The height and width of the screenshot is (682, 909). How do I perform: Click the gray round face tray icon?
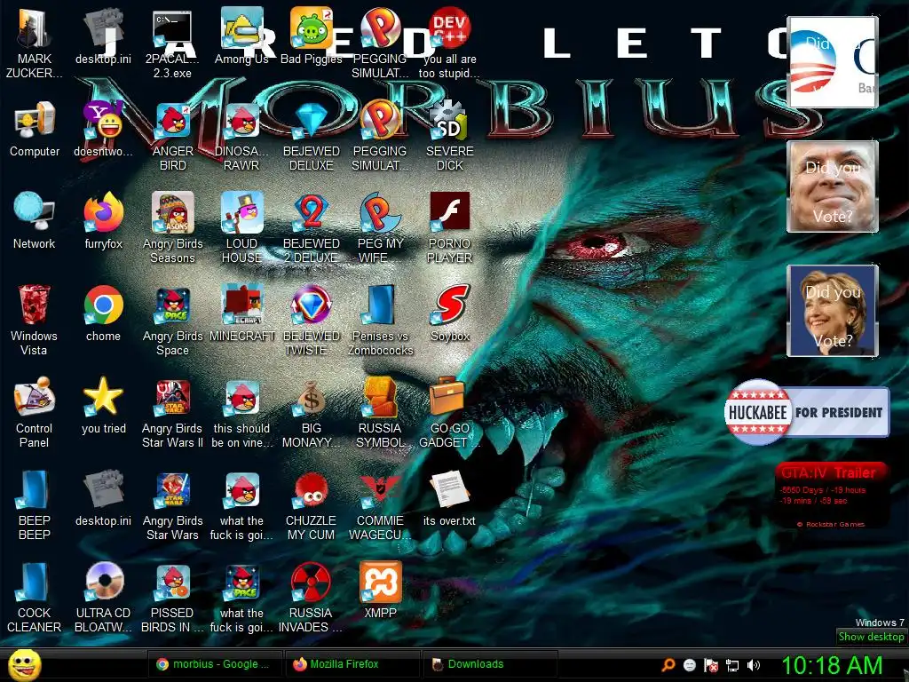pos(689,664)
